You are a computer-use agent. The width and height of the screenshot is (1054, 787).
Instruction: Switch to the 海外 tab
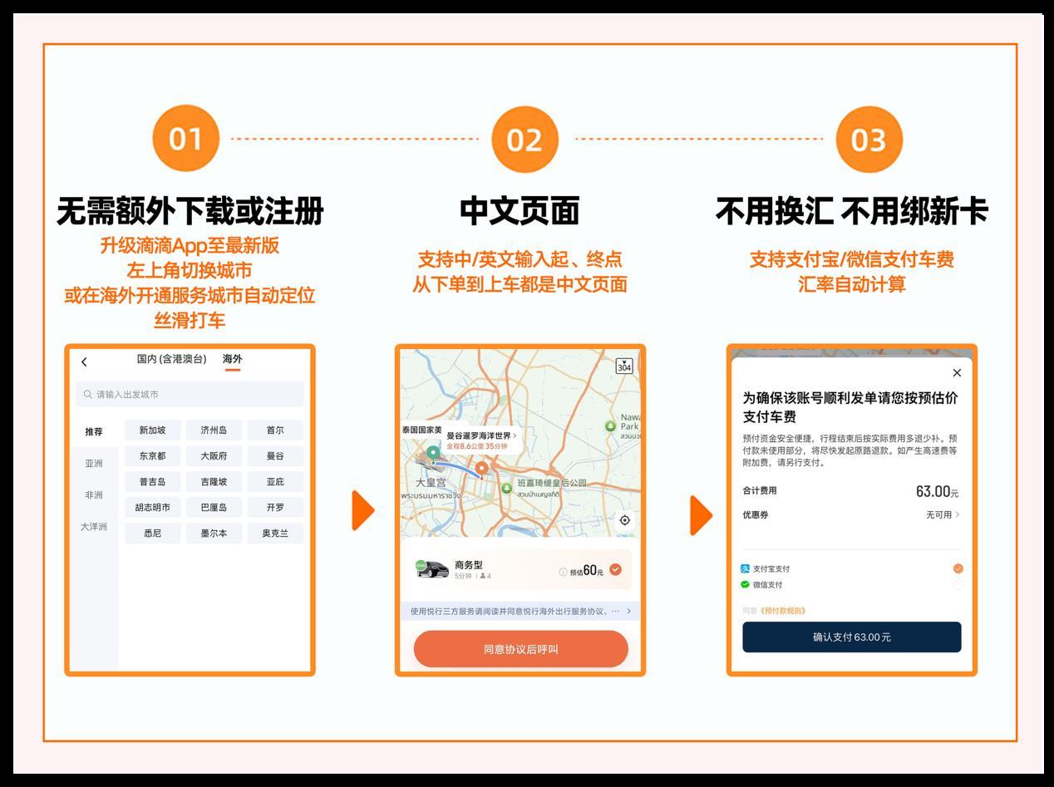pyautogui.click(x=232, y=359)
